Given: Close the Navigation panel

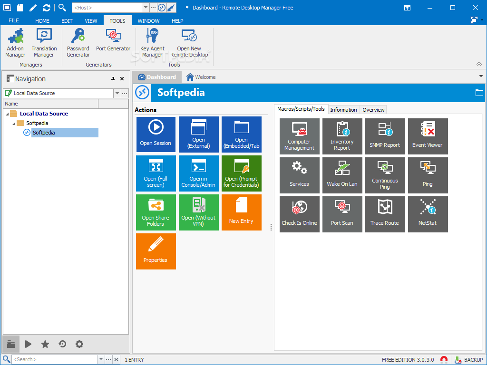Looking at the screenshot, I should click(x=122, y=79).
